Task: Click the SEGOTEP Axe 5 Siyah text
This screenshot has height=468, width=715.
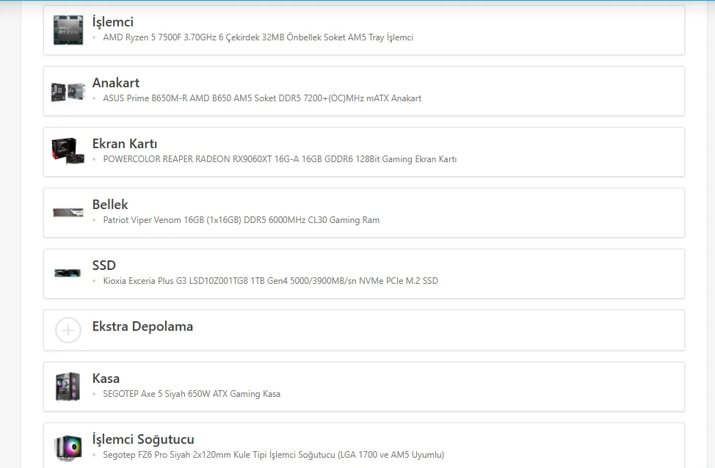Action: [x=192, y=394]
